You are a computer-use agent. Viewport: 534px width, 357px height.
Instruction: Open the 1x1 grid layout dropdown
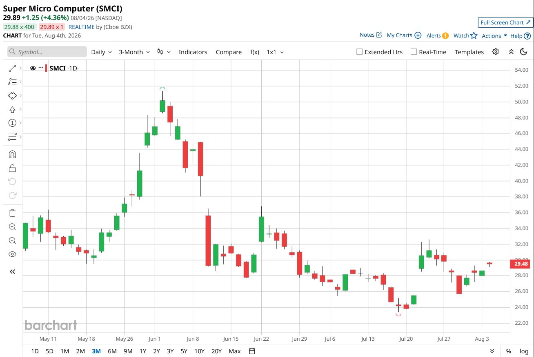point(275,52)
